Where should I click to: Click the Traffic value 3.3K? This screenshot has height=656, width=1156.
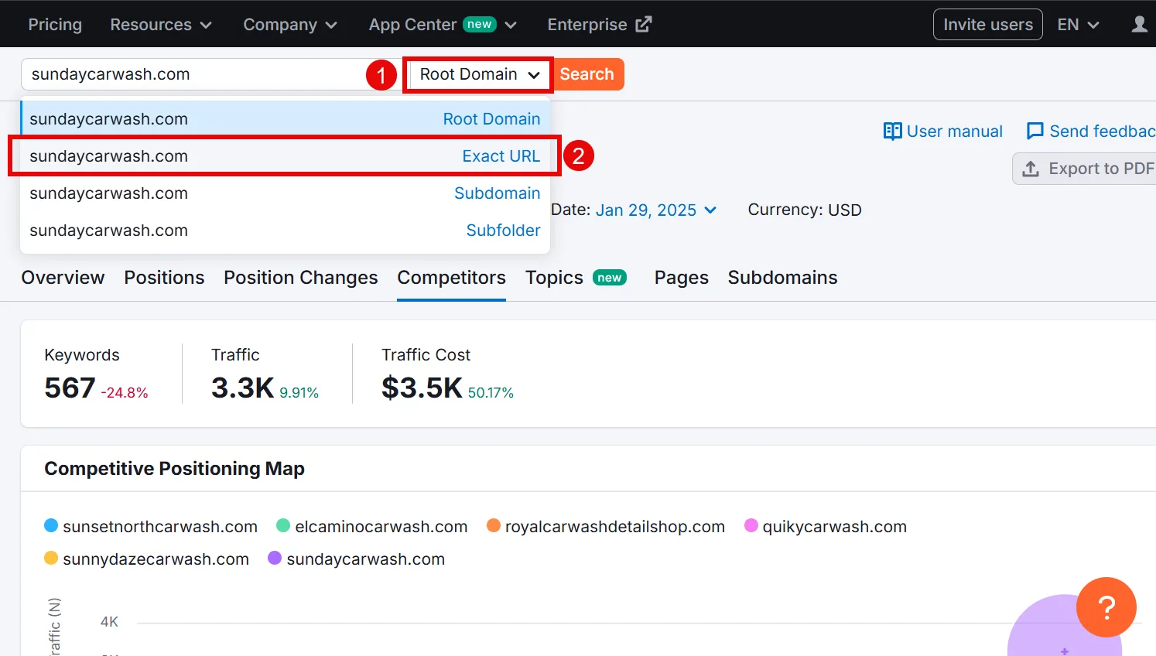point(243,388)
